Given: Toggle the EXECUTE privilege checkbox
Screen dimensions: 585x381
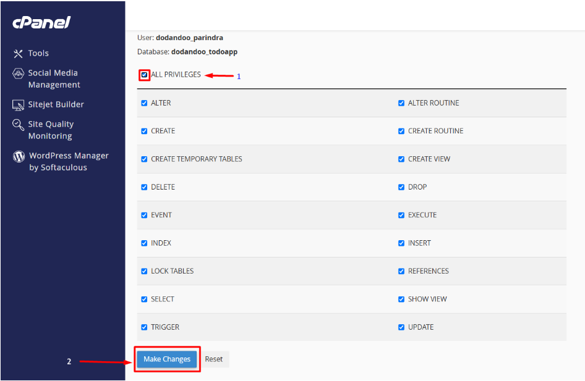Looking at the screenshot, I should click(x=401, y=216).
